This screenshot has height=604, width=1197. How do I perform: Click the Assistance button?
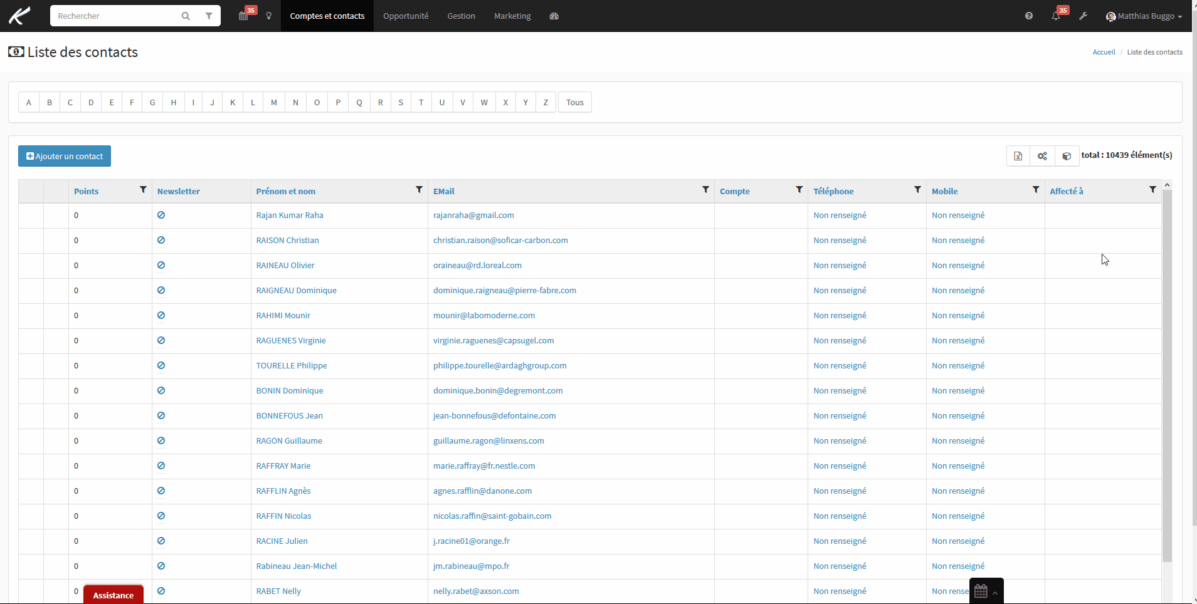[x=113, y=595]
